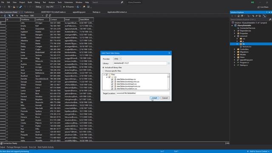
Task: Toggle dataTables.bootstrap.css checkbox
Action: 112,79
